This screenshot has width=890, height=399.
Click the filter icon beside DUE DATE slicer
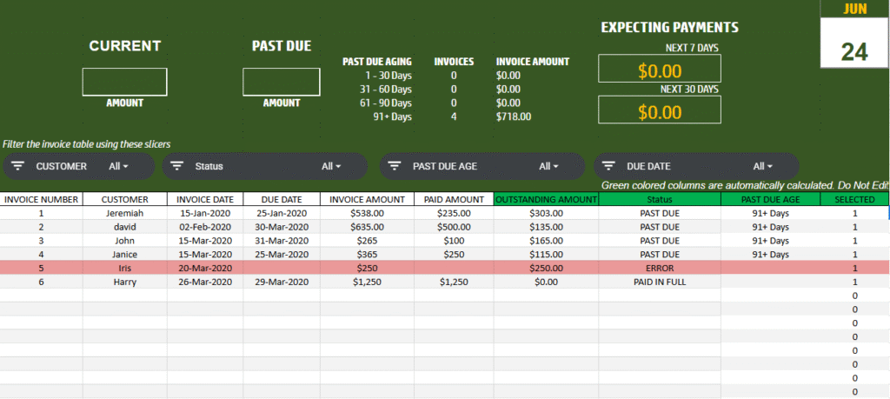point(609,166)
